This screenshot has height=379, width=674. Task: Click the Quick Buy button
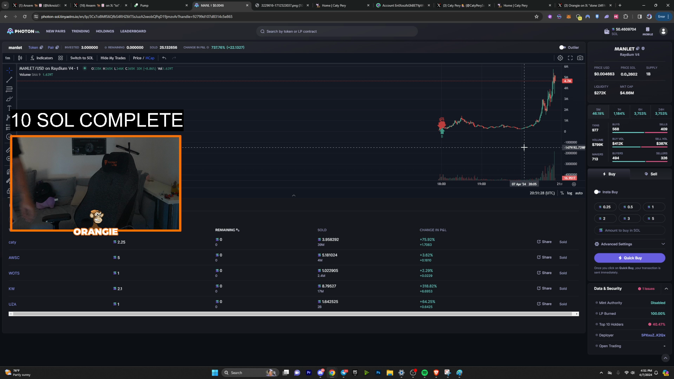click(x=630, y=258)
